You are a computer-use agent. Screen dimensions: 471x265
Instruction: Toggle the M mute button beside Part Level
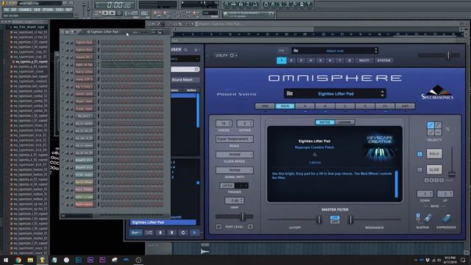click(x=219, y=227)
